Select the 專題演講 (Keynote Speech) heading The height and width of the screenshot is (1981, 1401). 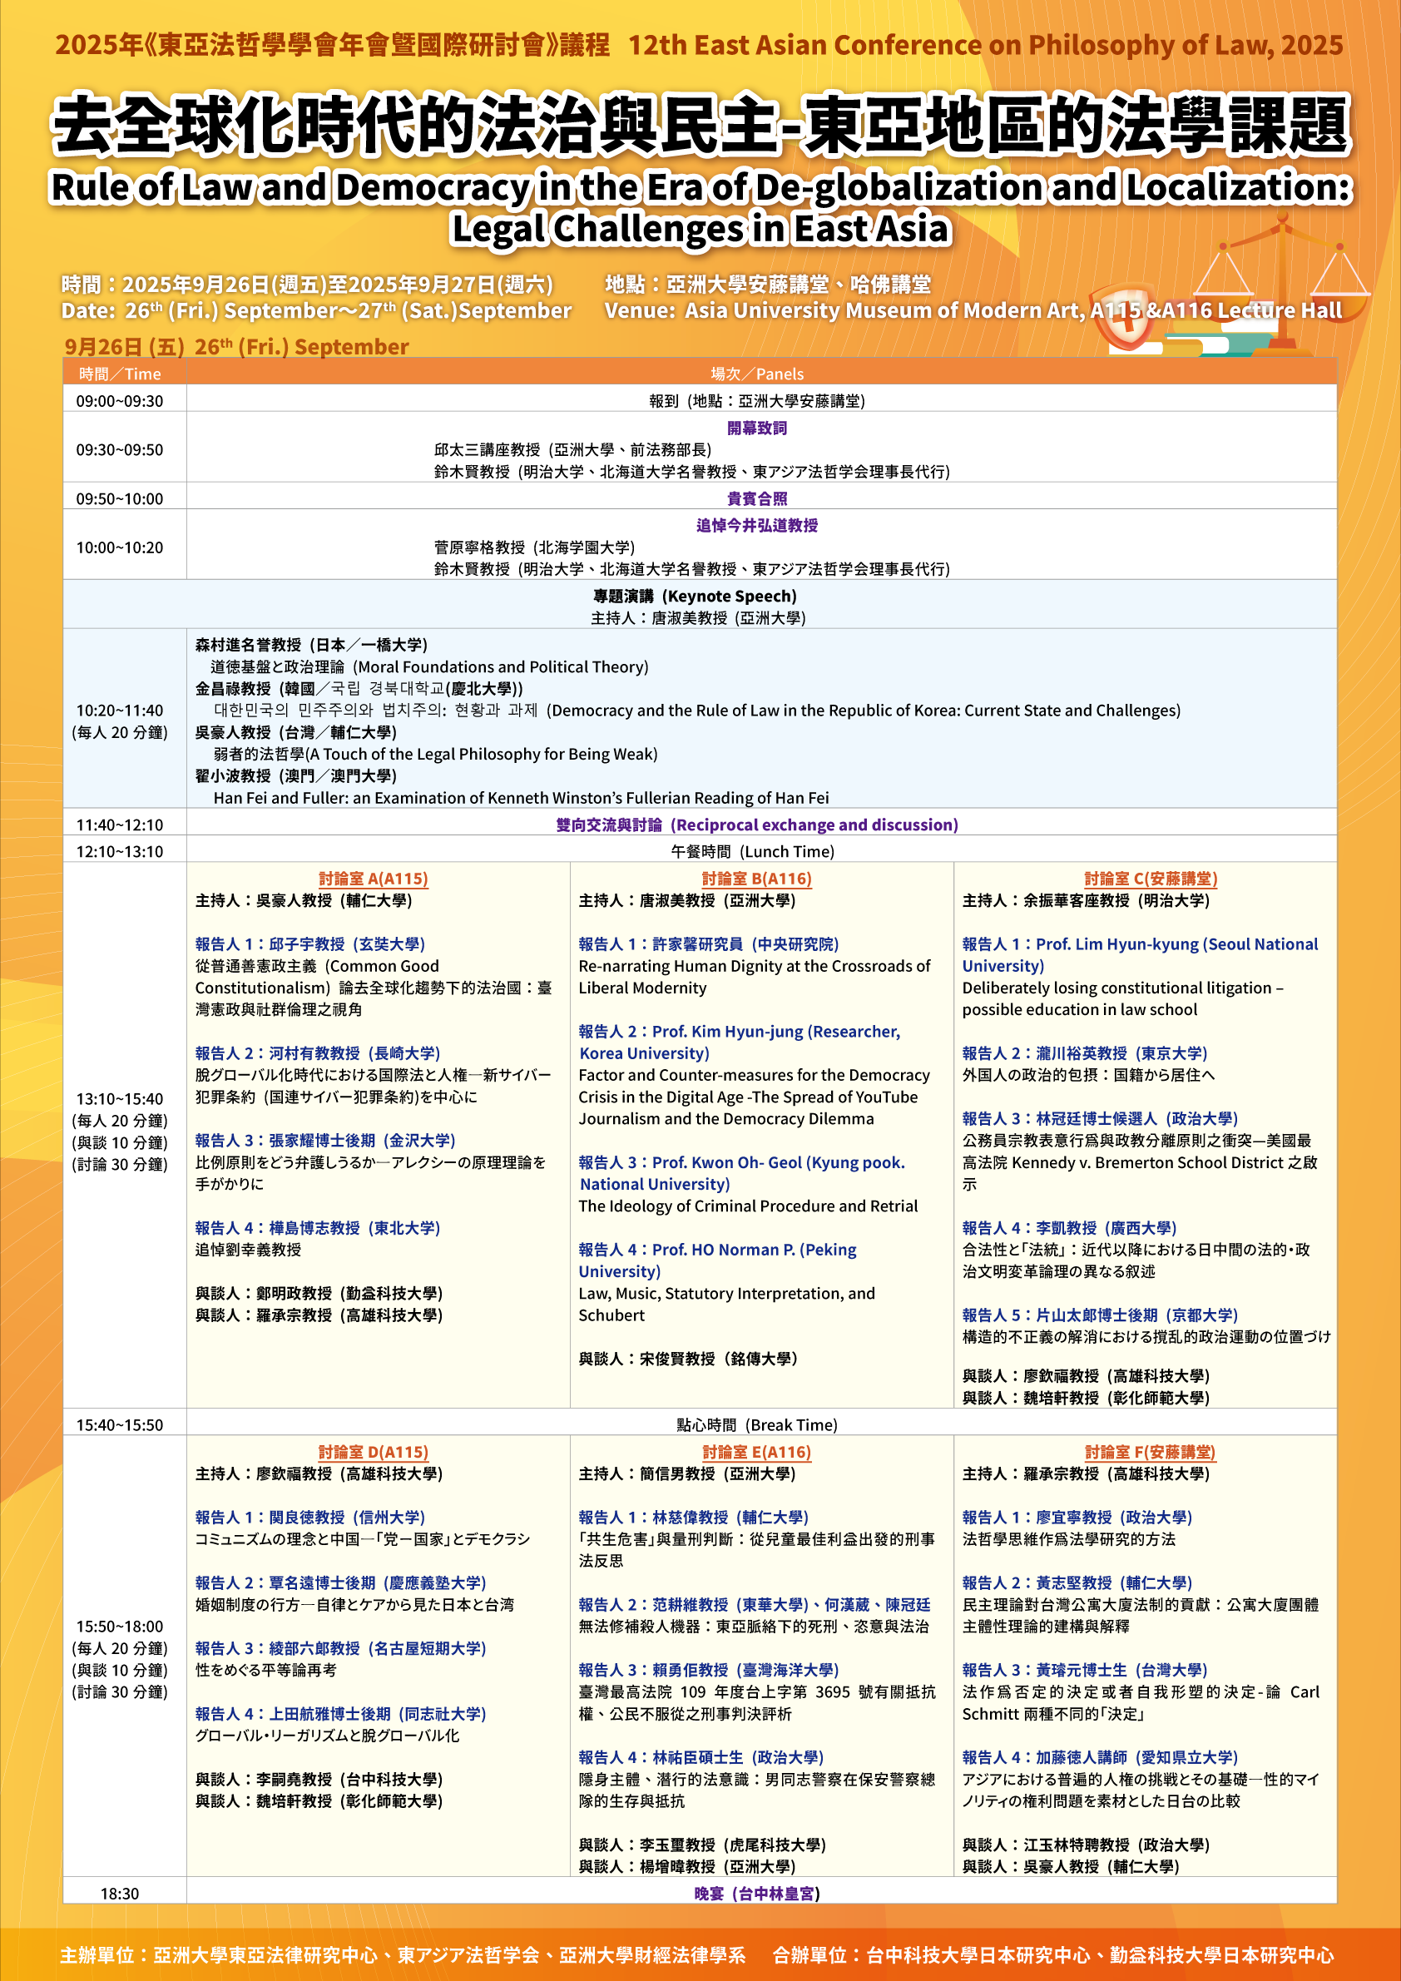point(695,597)
